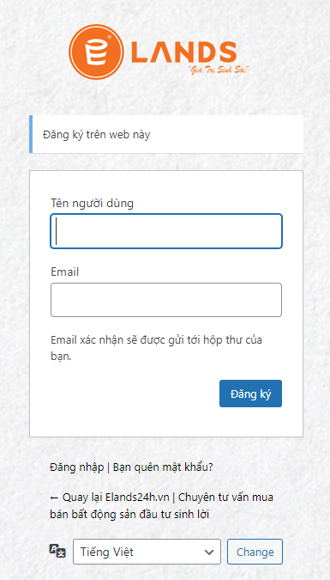Screen dimensions: 330x580
Task: Open the Tiếng Việt language dropdown
Action: click(x=147, y=552)
